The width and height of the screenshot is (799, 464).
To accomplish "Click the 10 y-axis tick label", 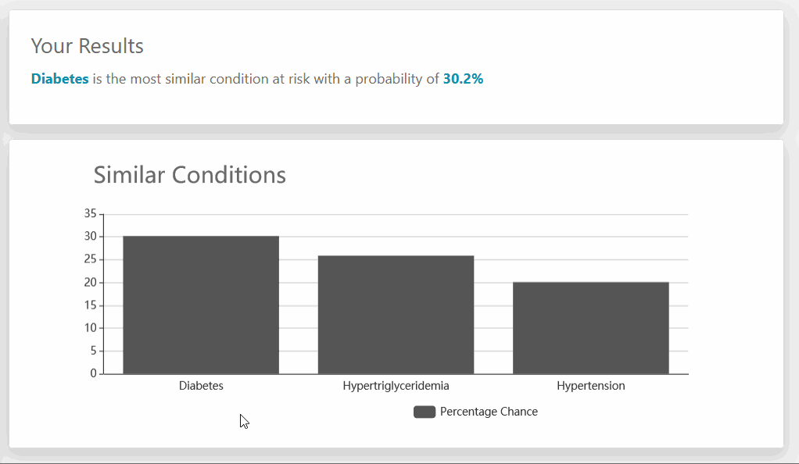I will tap(90, 328).
